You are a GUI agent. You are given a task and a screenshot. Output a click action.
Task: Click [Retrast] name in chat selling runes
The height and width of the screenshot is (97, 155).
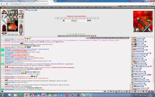[8, 40]
